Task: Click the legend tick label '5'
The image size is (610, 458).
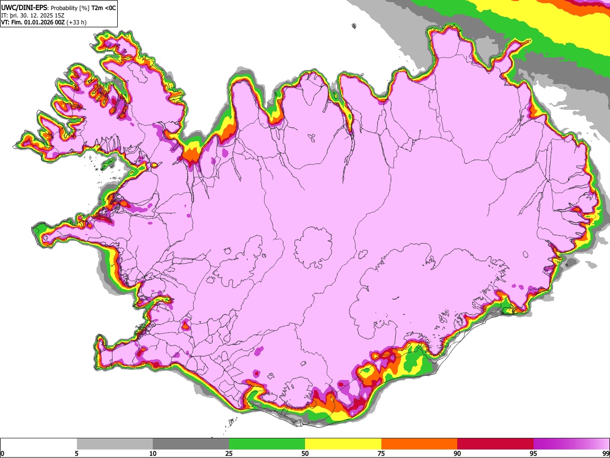Action: coord(77,453)
